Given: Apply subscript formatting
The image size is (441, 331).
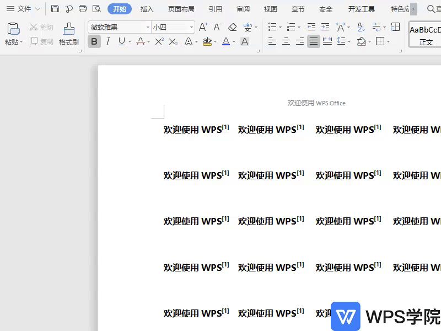Looking at the screenshot, I should [x=173, y=41].
